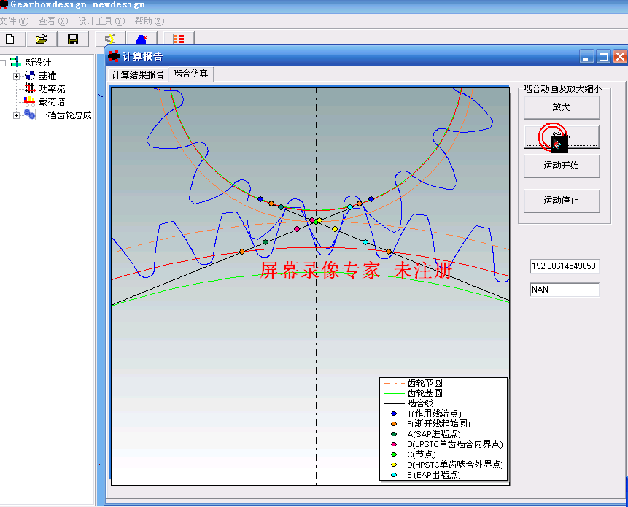This screenshot has height=507, width=628.
Task: Click the 齿轮节圆 legend entry
Action: [413, 383]
